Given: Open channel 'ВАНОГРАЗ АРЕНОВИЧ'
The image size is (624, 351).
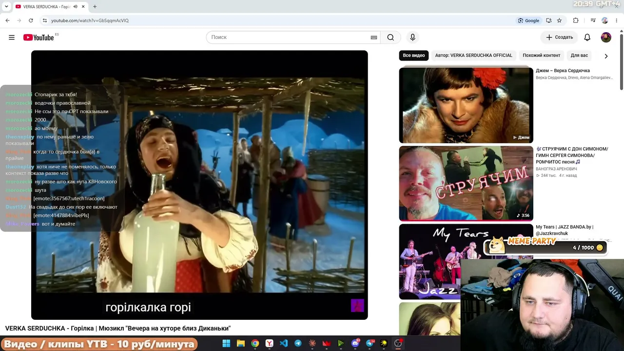Looking at the screenshot, I should 556,169.
